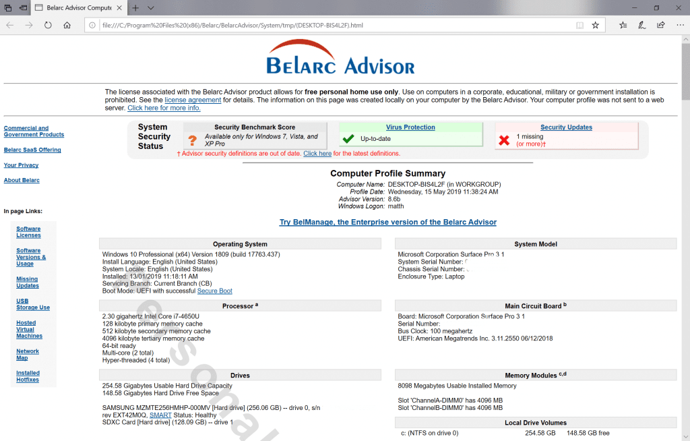Image resolution: width=690 pixels, height=441 pixels.
Task: Show tab previews chevron
Action: [x=151, y=7]
